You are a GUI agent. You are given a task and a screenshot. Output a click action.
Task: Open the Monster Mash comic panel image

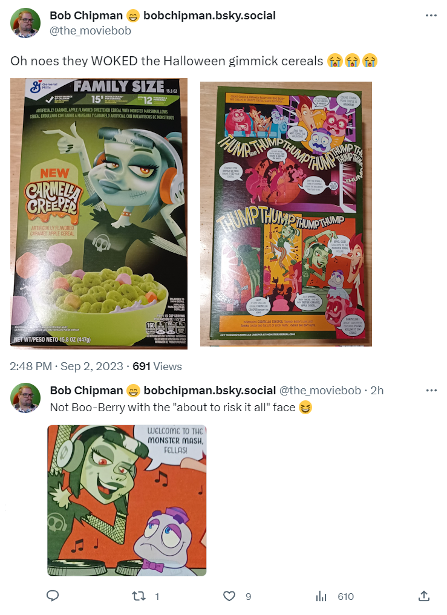[x=127, y=501]
